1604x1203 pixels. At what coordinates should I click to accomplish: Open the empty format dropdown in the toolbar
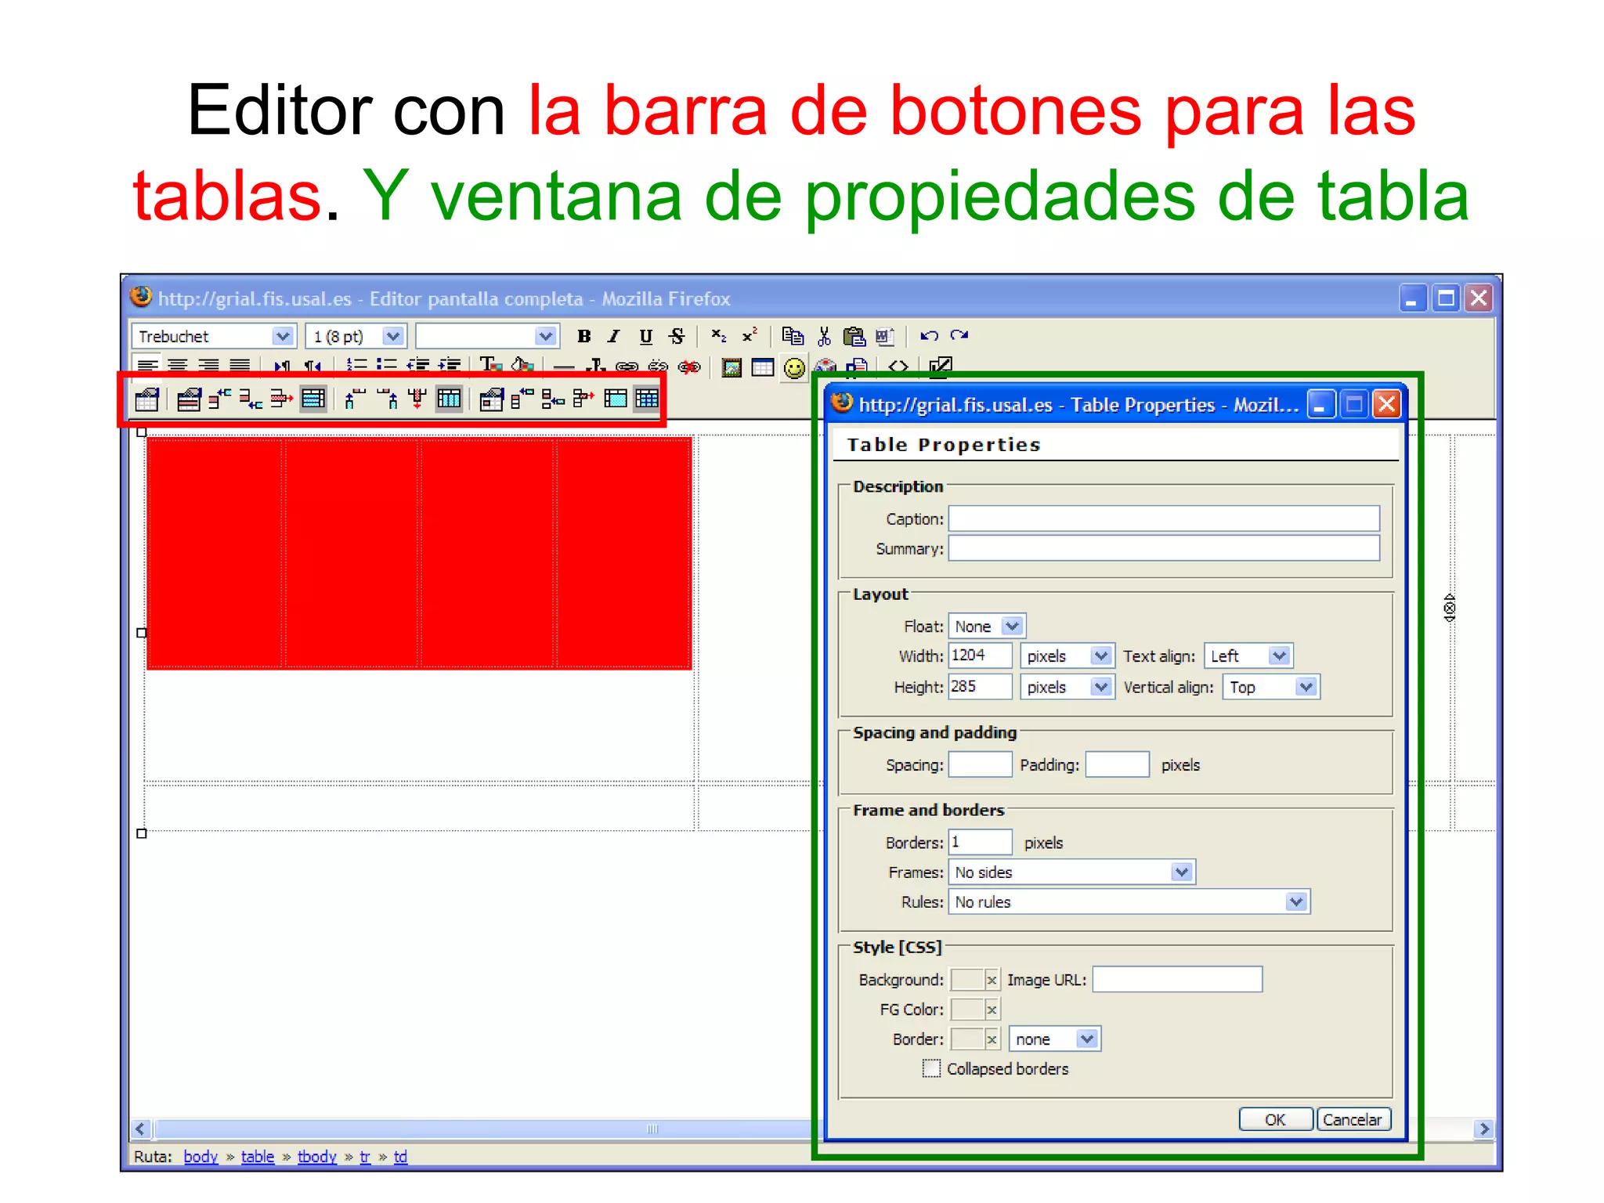pyautogui.click(x=486, y=337)
